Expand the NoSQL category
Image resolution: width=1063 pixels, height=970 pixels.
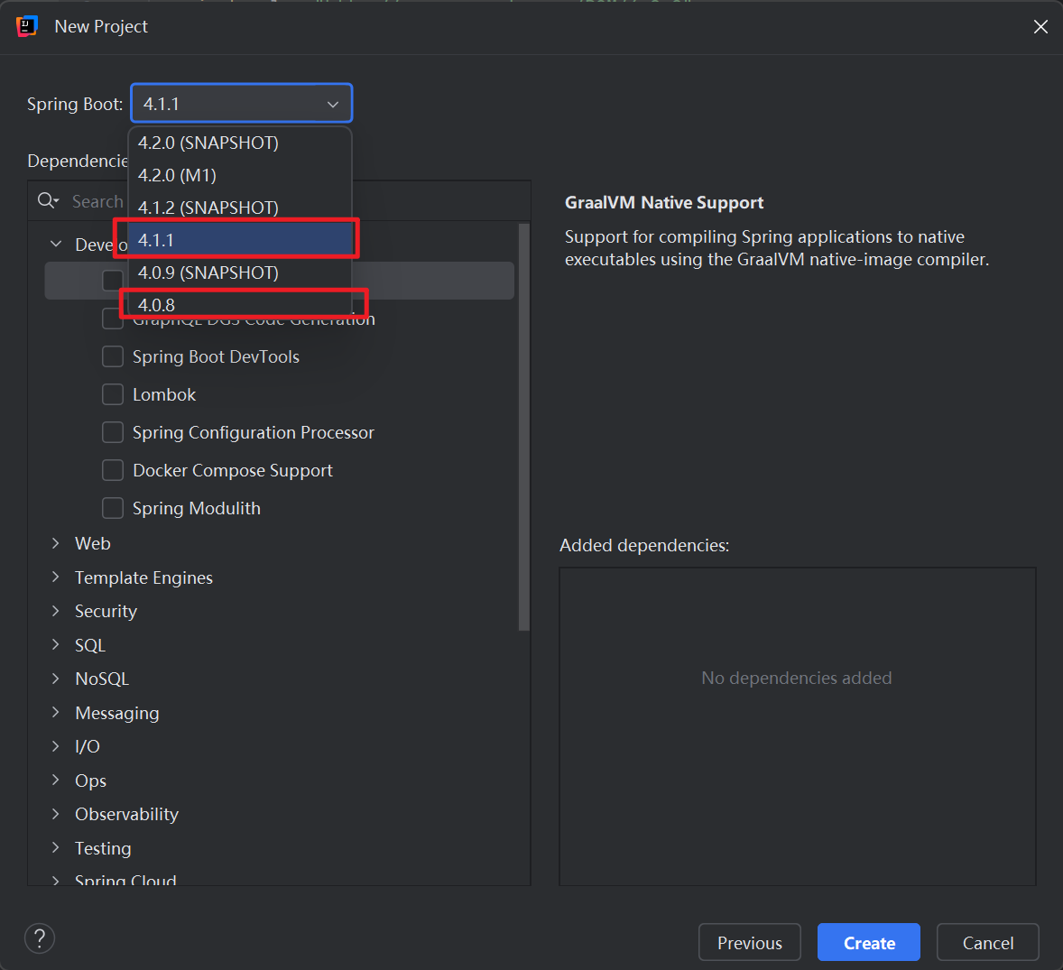pyautogui.click(x=56, y=679)
